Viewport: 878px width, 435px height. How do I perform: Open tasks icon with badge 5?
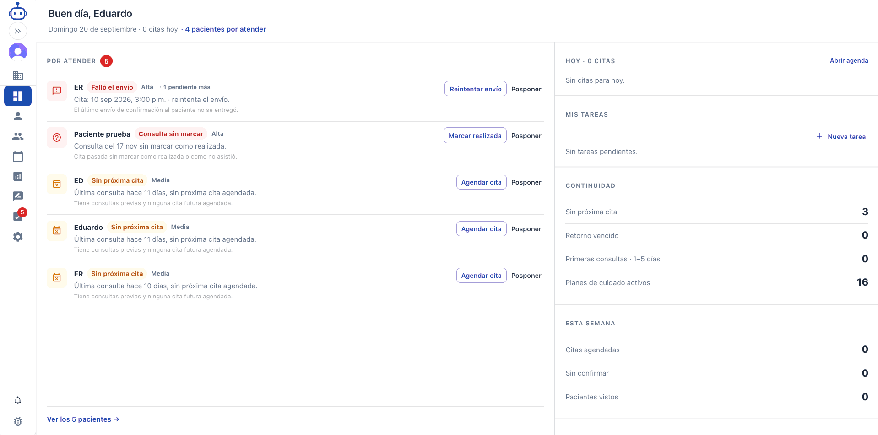click(x=18, y=217)
